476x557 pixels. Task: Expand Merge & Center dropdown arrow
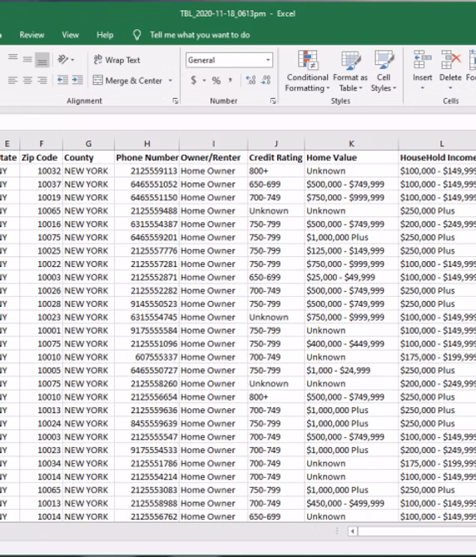171,81
